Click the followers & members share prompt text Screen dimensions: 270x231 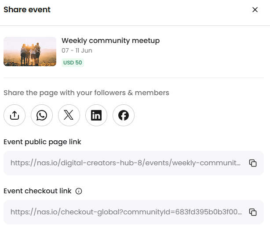(x=86, y=93)
